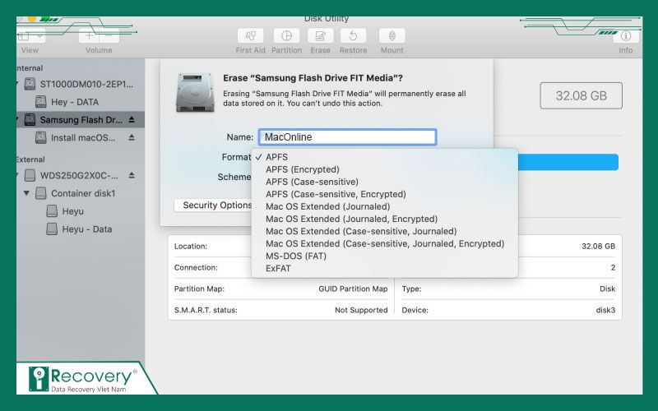Choose Mac OS Extended (Journaled) format
Image resolution: width=658 pixels, height=411 pixels.
[x=327, y=206]
